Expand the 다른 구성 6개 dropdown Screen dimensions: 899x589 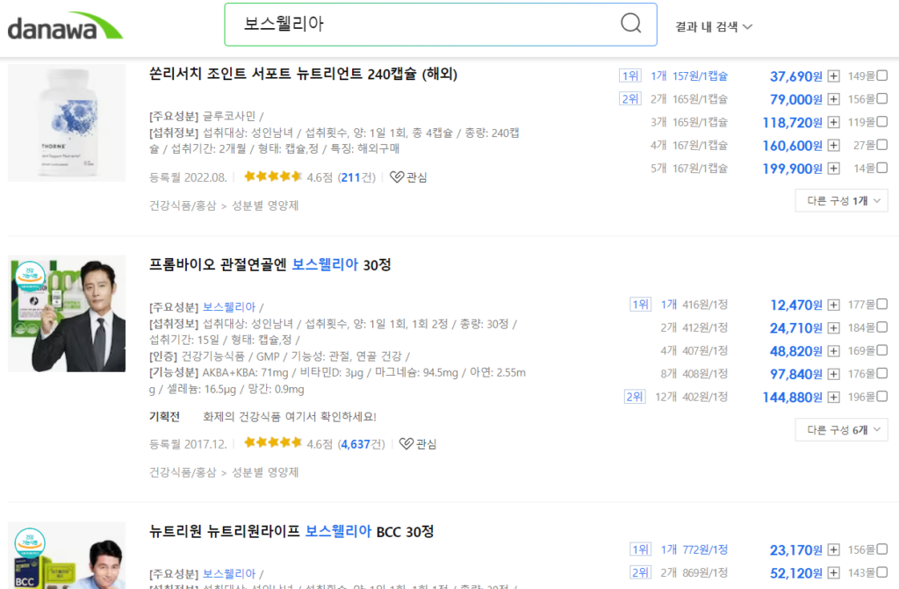[842, 430]
